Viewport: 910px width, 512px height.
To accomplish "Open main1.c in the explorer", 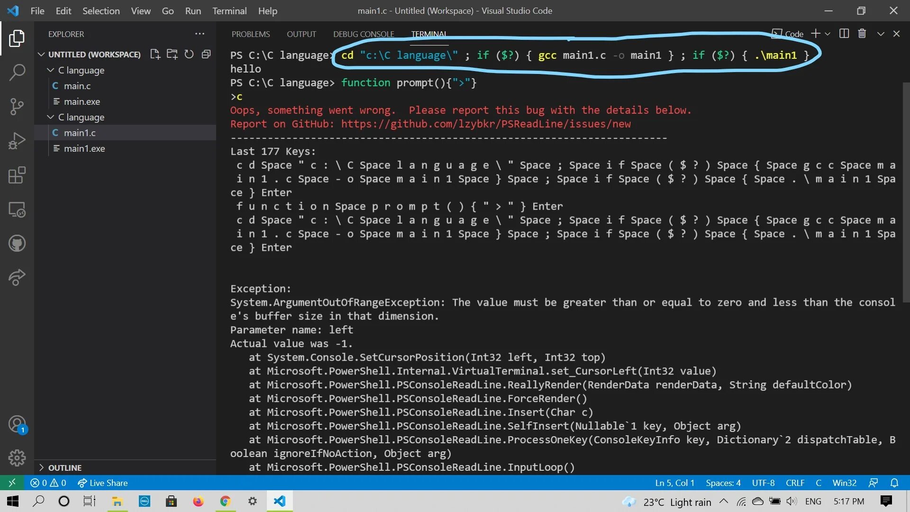I will coord(125,133).
